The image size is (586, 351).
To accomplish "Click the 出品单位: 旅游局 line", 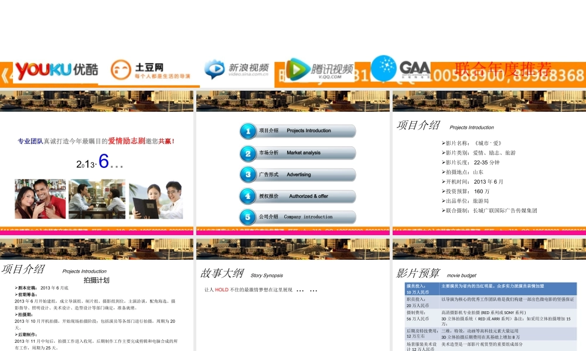I will tap(465, 201).
